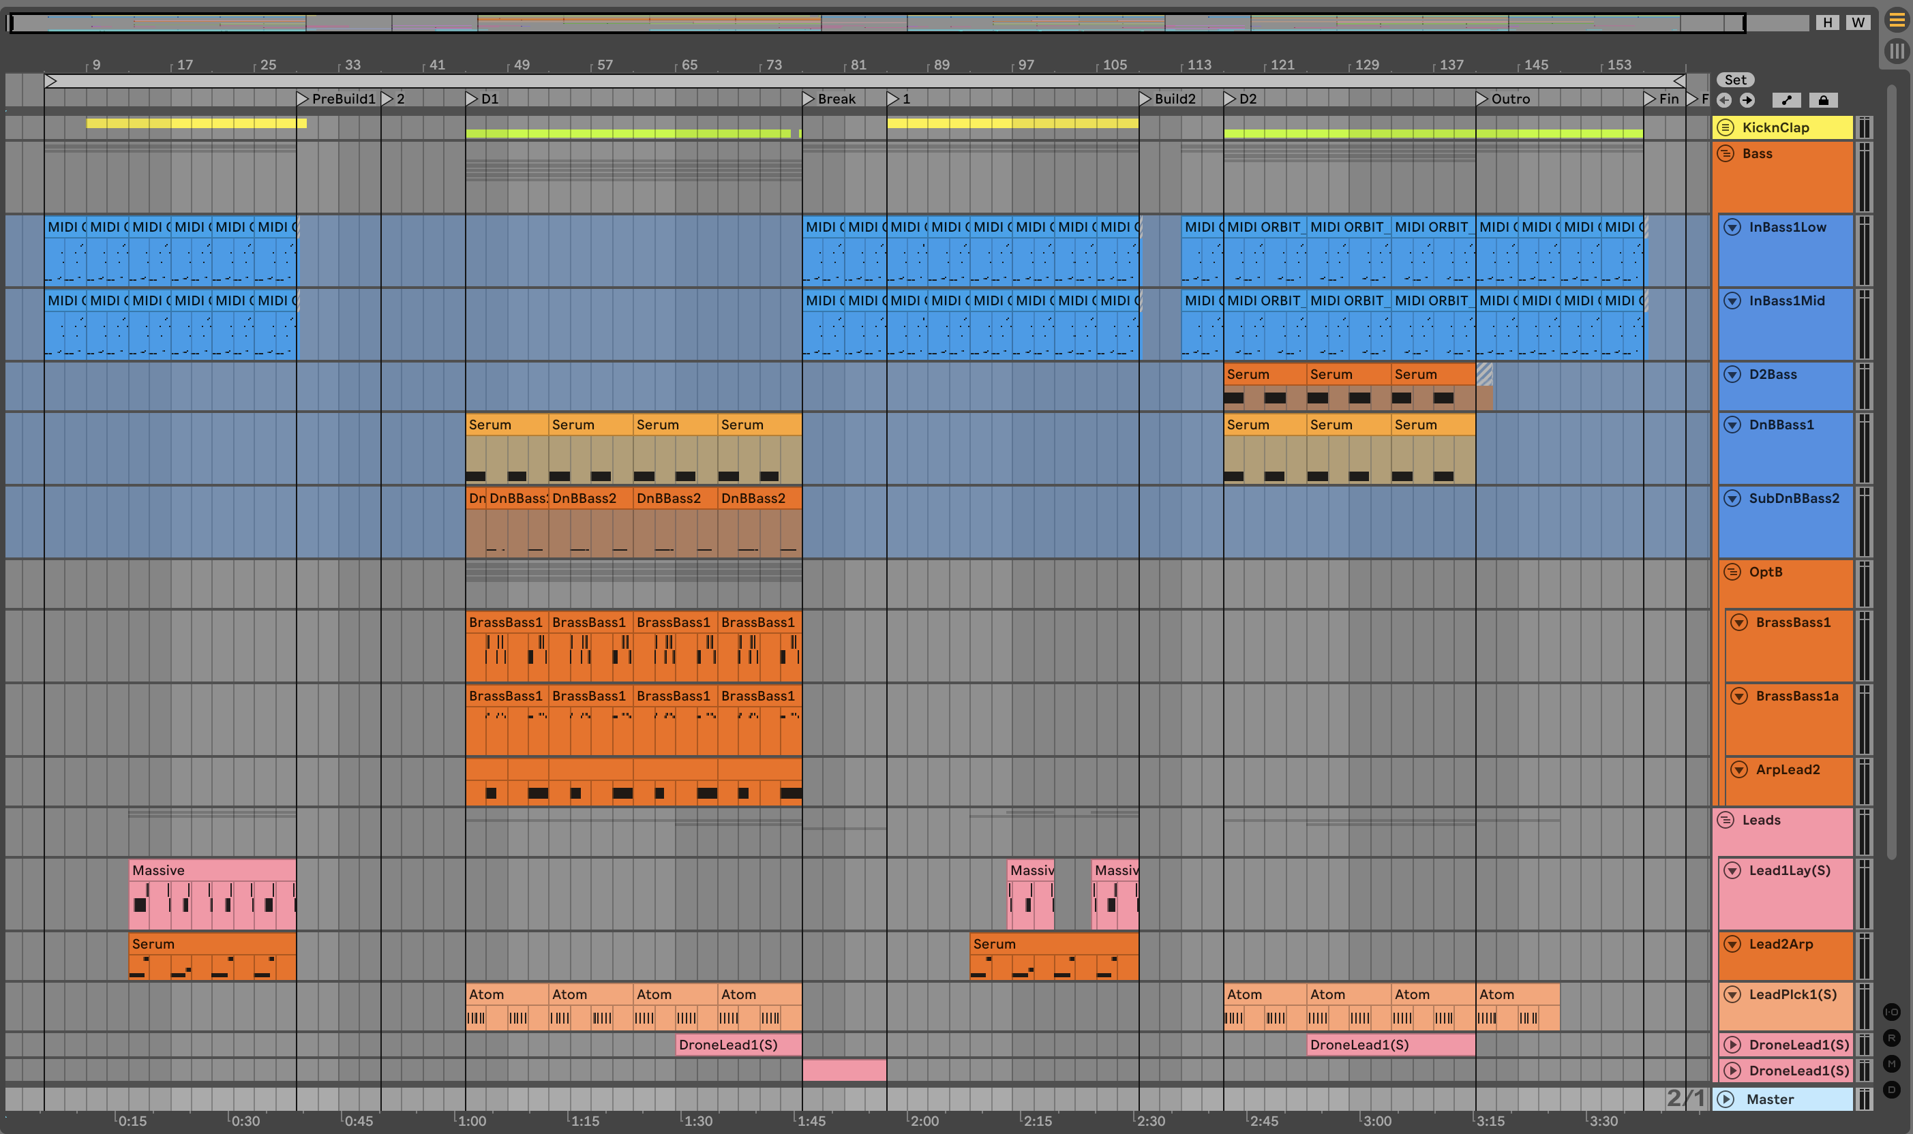Toggle the D track delay button
The width and height of the screenshot is (1913, 1134).
point(1892,1090)
